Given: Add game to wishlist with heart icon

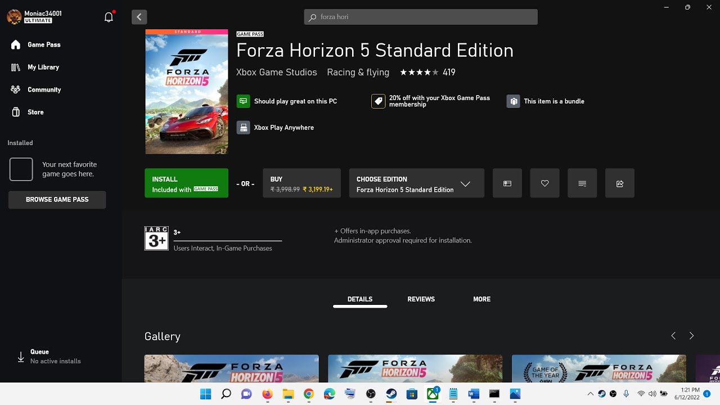Looking at the screenshot, I should click(544, 183).
